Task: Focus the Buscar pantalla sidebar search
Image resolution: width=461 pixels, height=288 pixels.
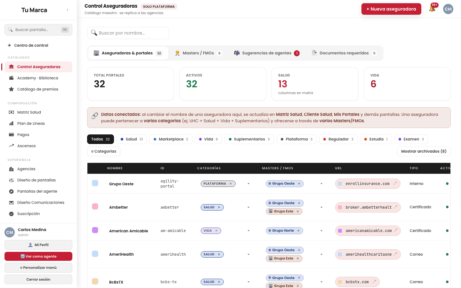Action: [38, 30]
